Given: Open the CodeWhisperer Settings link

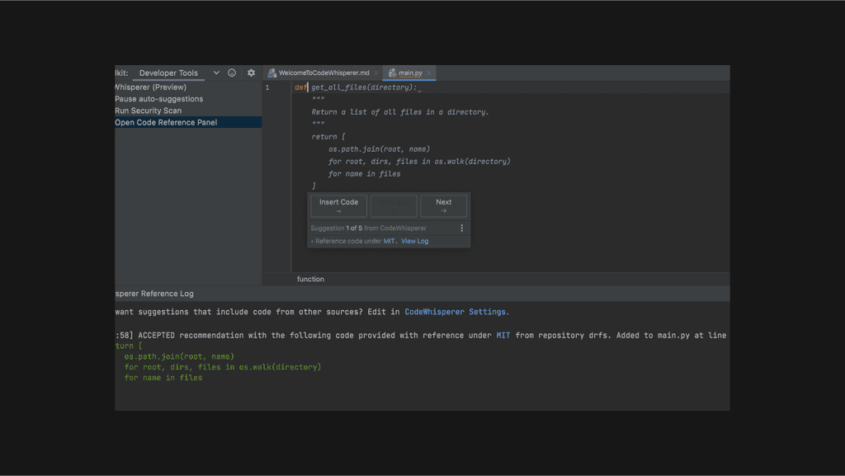Looking at the screenshot, I should coord(456,312).
